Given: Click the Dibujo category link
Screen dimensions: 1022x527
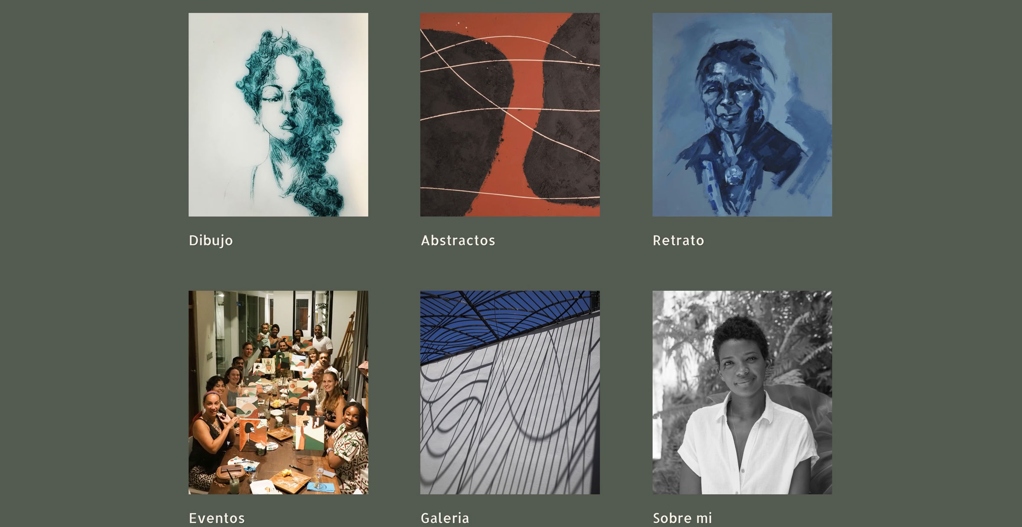Looking at the screenshot, I should point(211,241).
